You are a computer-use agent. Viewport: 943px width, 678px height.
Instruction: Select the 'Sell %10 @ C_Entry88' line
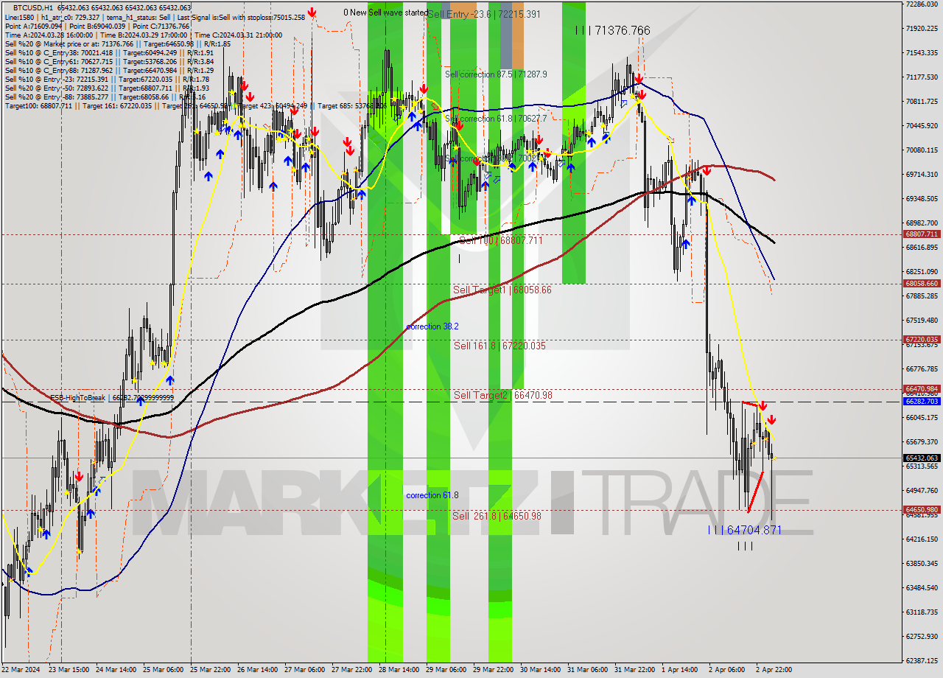(x=110, y=70)
